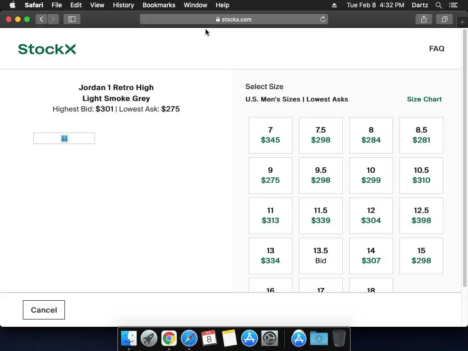Toggle the Safari sidebar button
468x351 pixels.
click(72, 19)
